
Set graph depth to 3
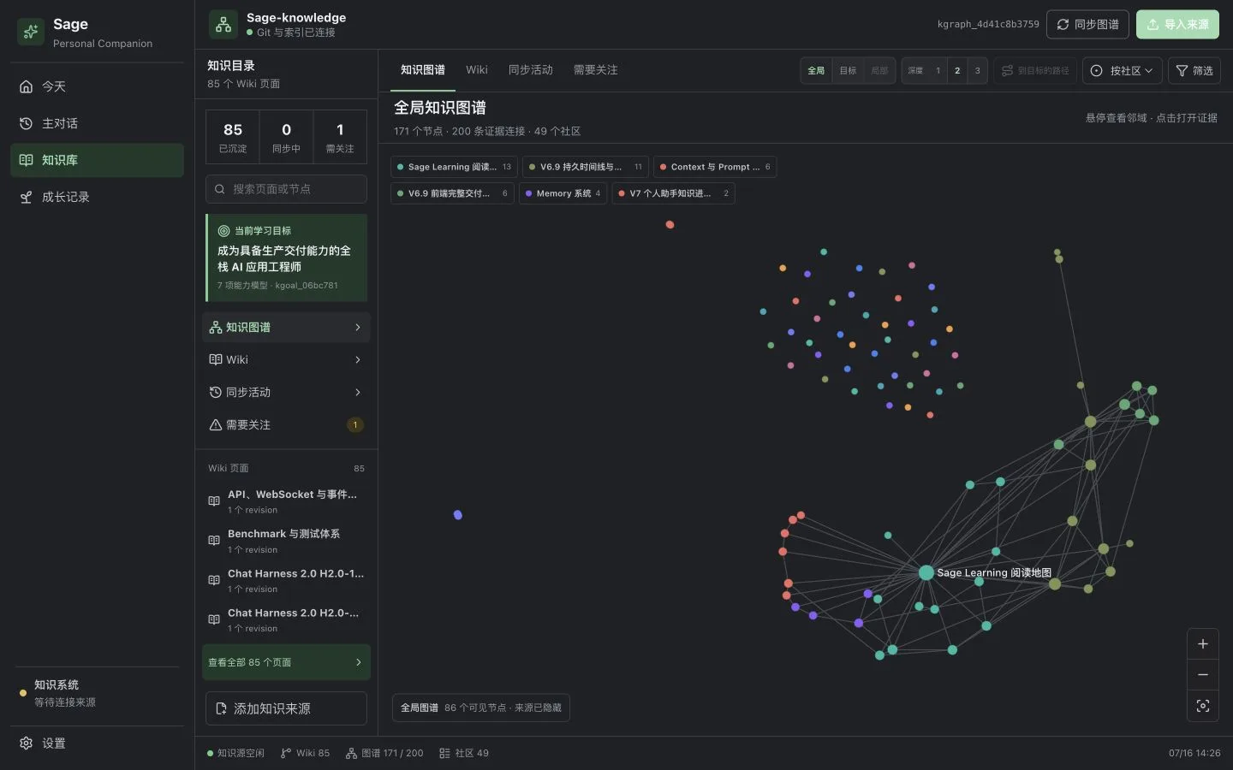pos(977,70)
